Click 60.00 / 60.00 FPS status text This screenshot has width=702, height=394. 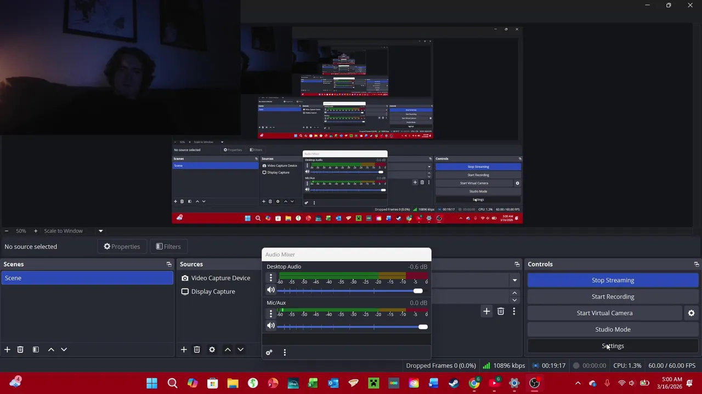tap(672, 366)
